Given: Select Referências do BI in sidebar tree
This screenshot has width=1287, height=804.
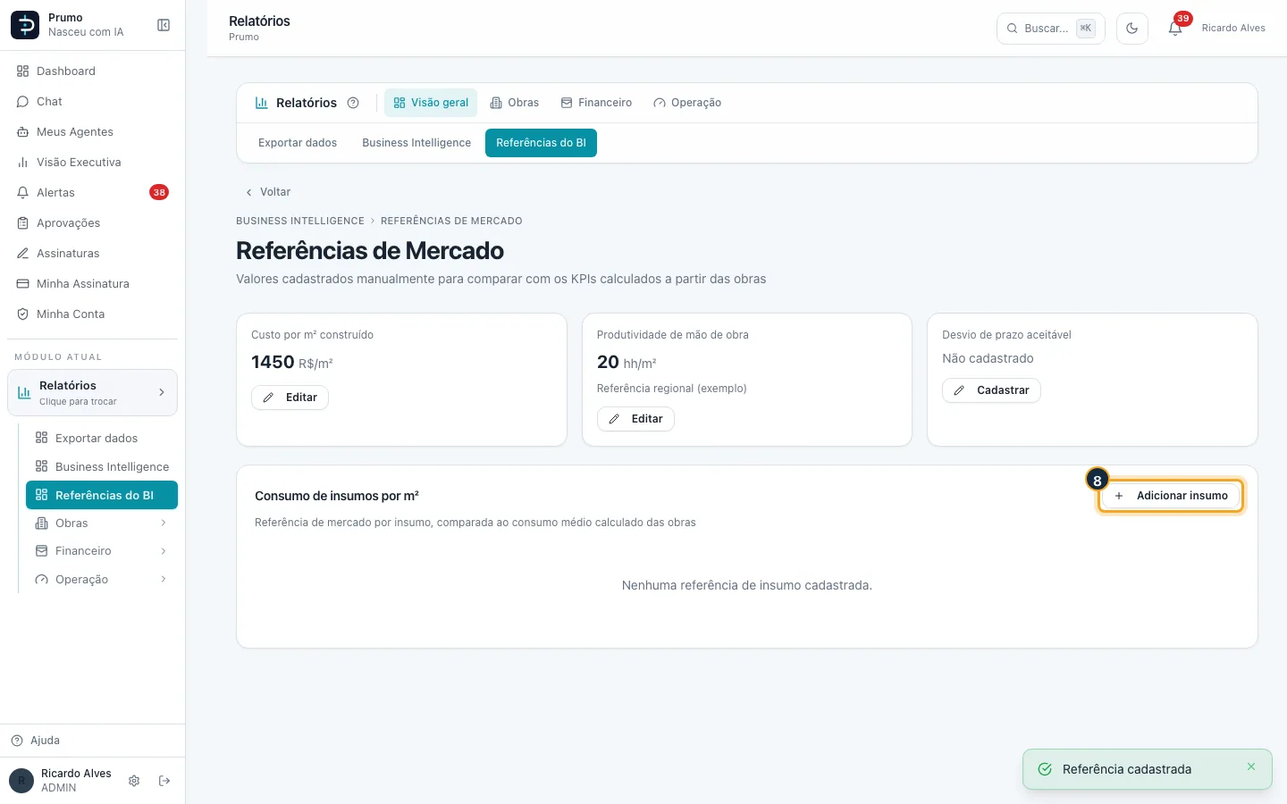Looking at the screenshot, I should coord(102,495).
